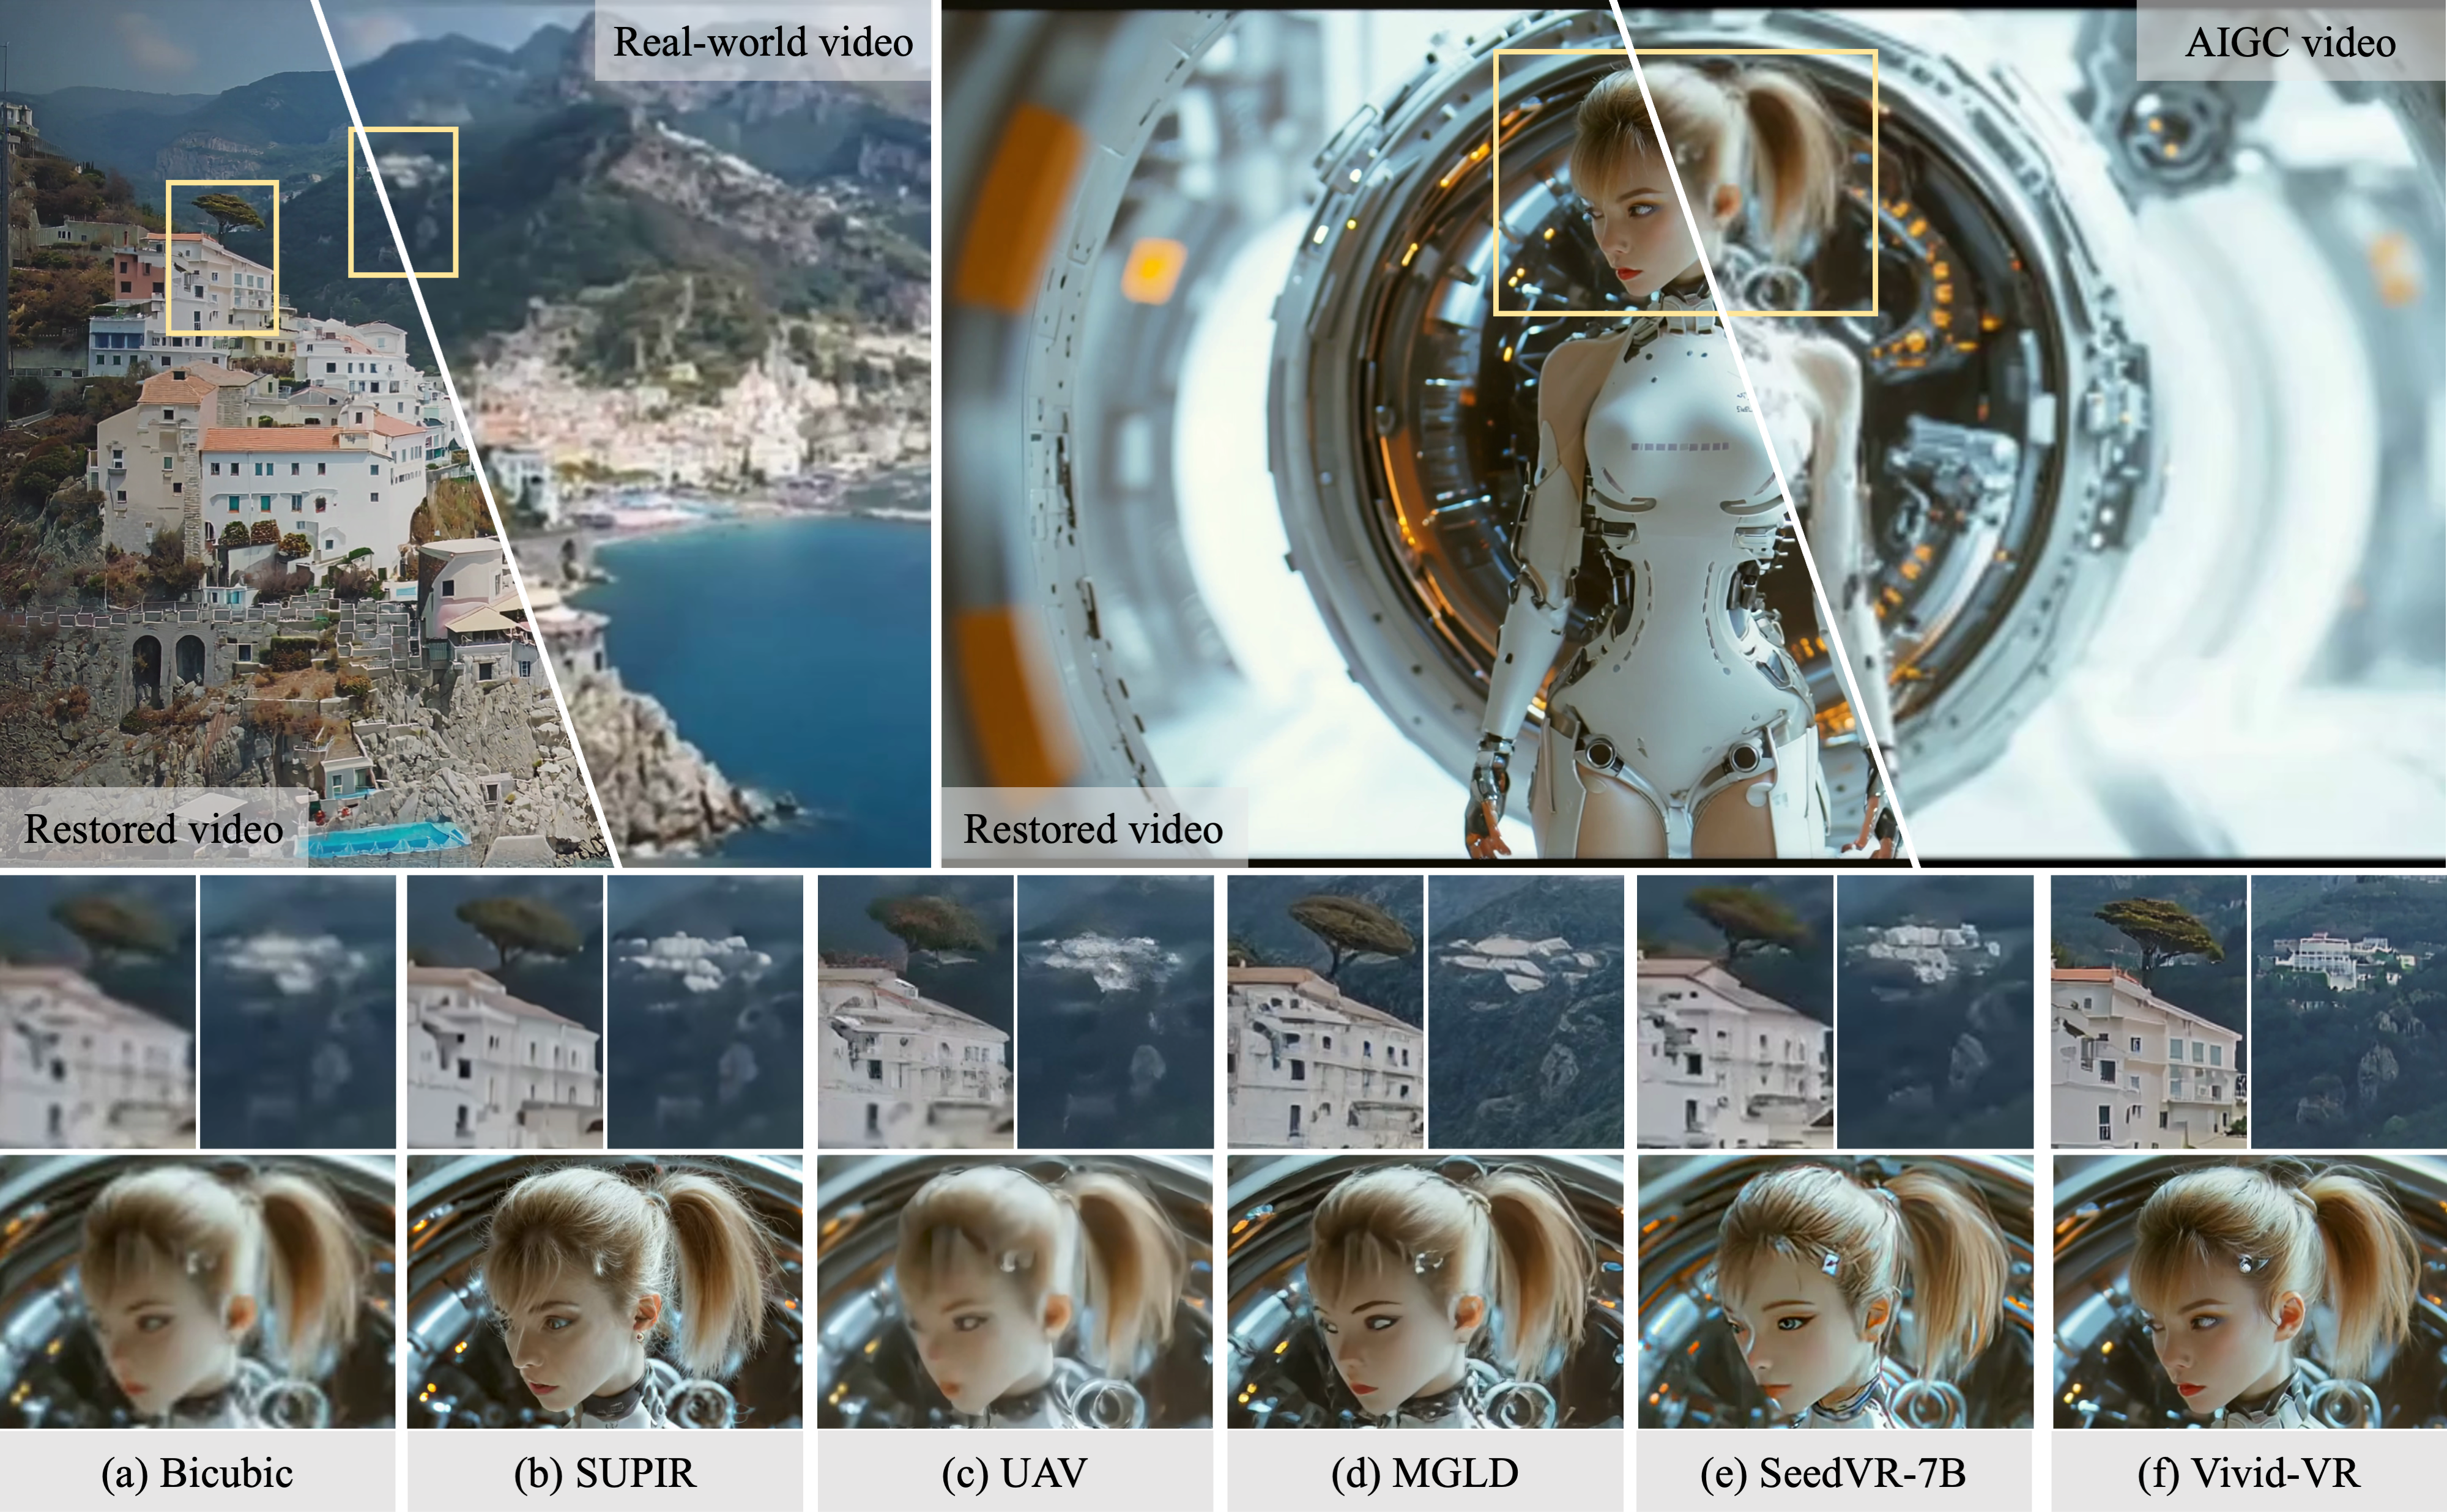Select the '(e) SeedVR-7B' caption
2447x1512 pixels.
click(1833, 1473)
